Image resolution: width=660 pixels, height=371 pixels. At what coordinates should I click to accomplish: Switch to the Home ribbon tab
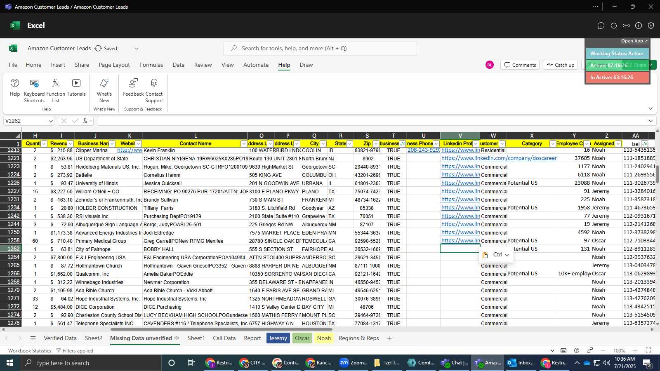pos(33,65)
